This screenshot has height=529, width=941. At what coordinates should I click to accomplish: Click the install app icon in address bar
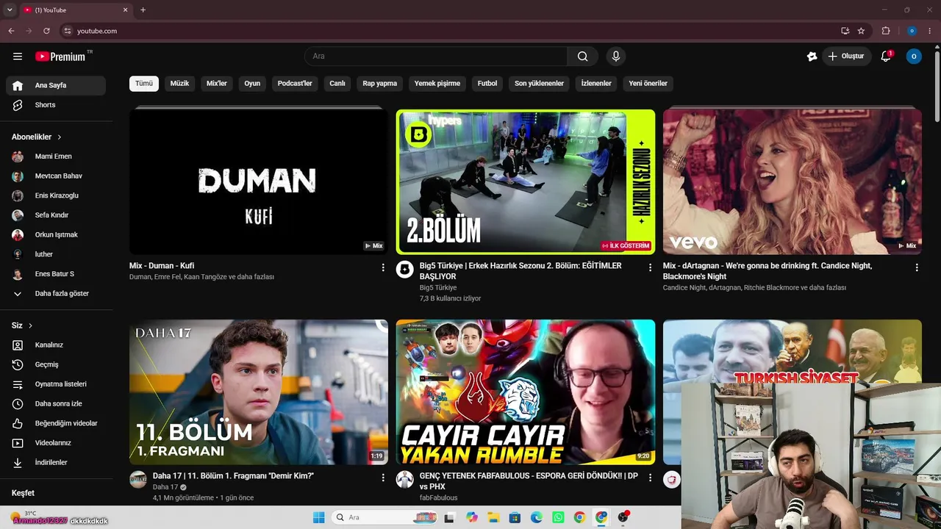[845, 31]
